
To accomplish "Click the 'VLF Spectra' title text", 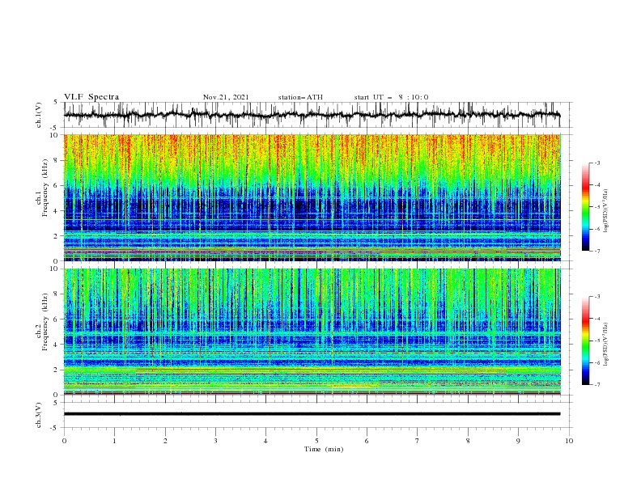I will [x=91, y=97].
